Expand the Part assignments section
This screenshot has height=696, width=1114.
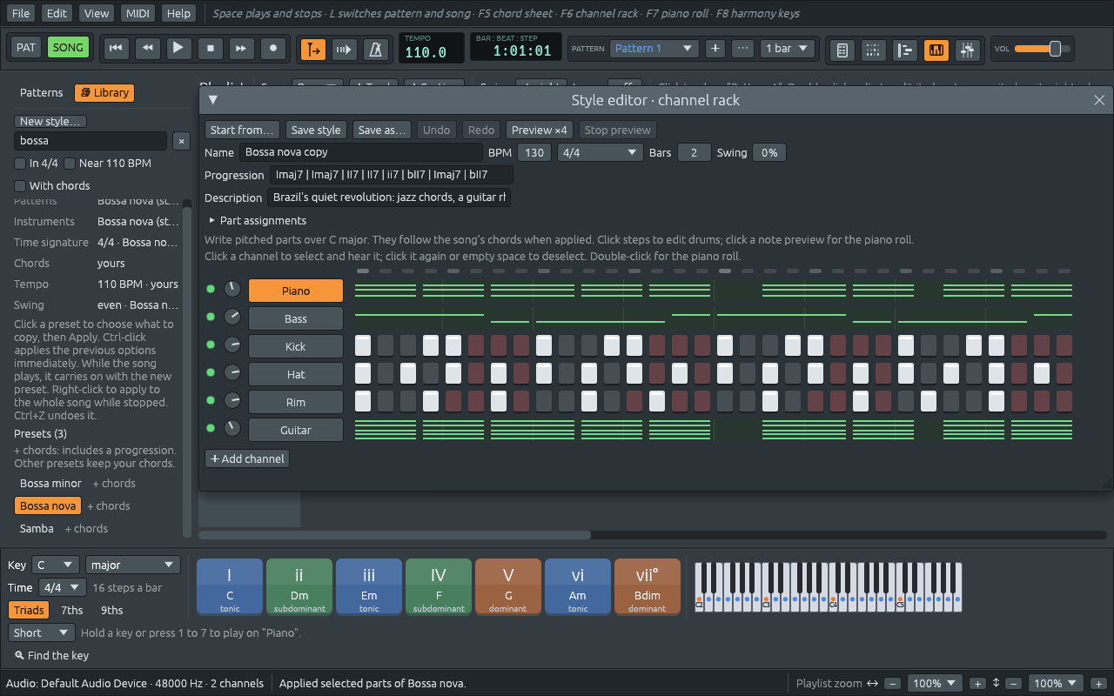tap(258, 221)
